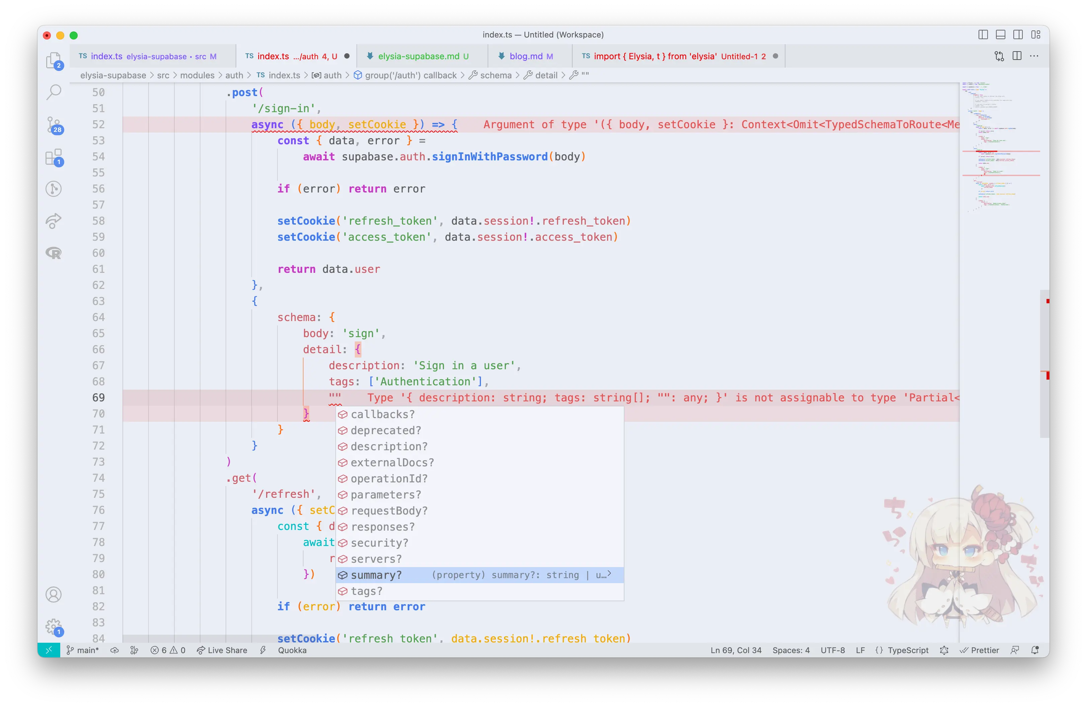Select servers? autocomplete suggestion
The height and width of the screenshot is (707, 1087).
480,559
